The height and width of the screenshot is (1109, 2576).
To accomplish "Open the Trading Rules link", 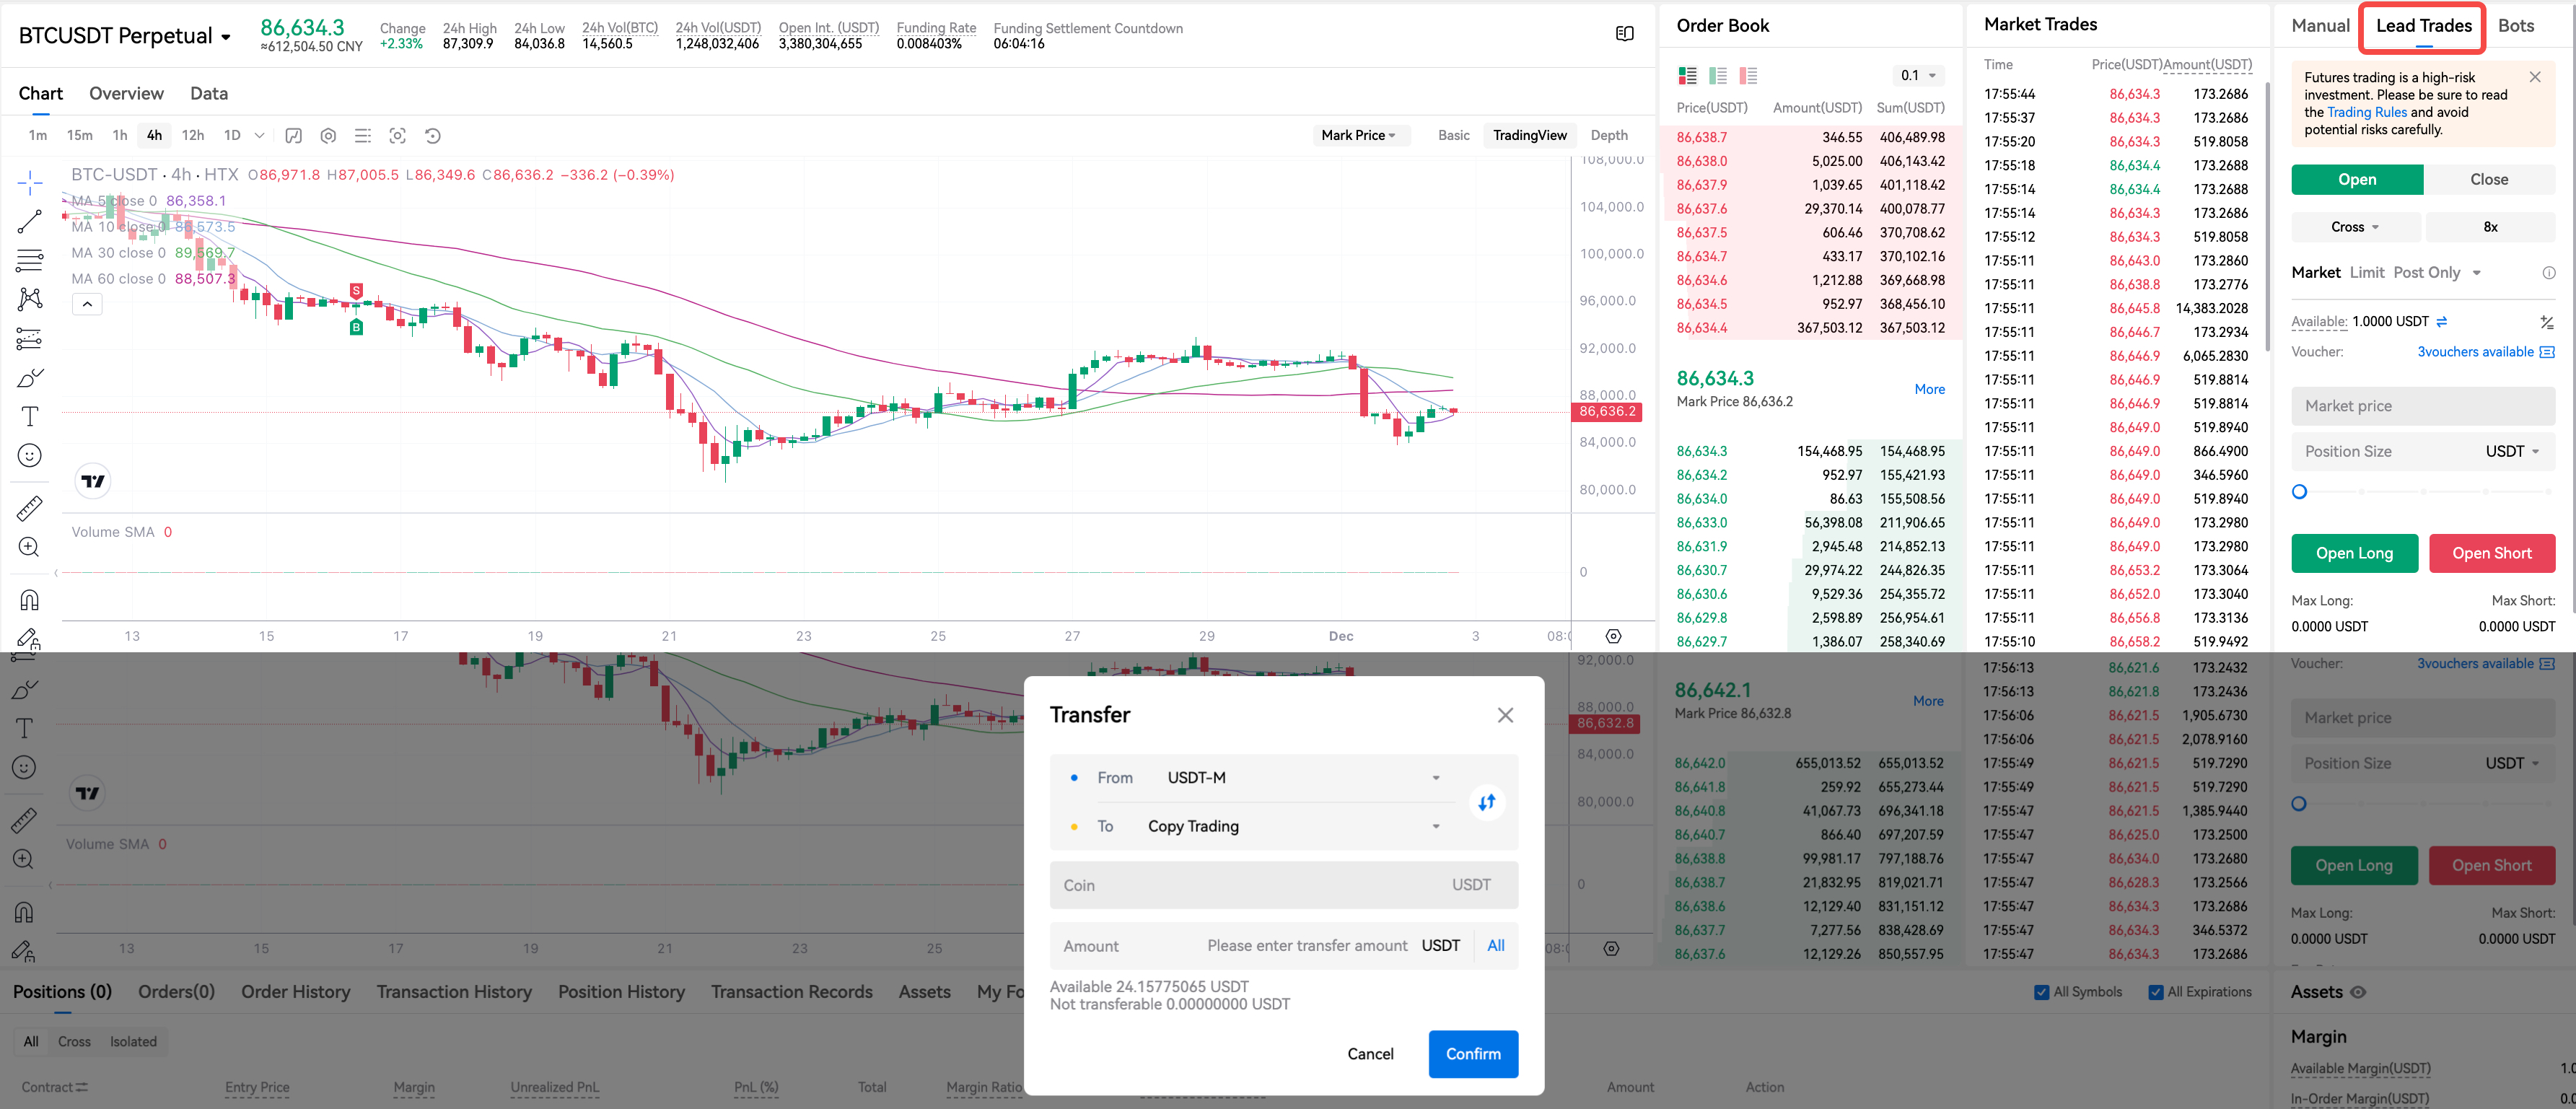I will tap(2366, 112).
